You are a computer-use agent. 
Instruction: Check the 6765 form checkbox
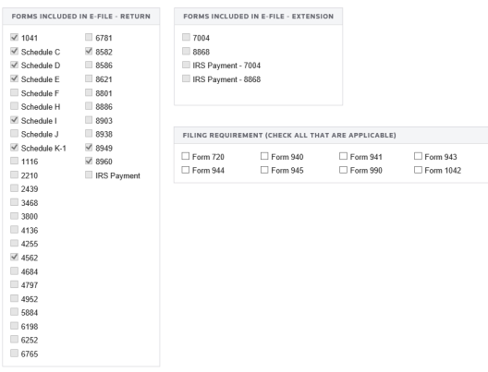coord(14,353)
